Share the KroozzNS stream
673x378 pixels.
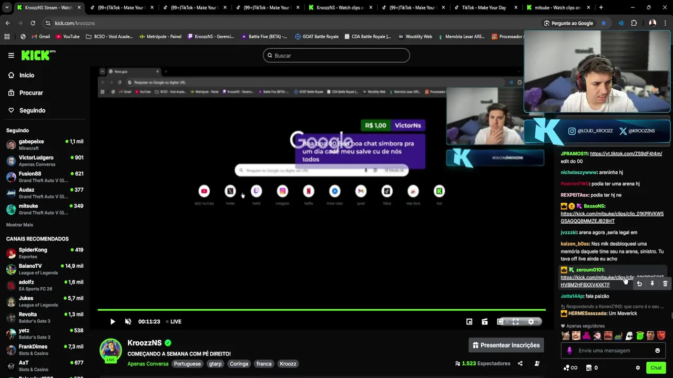point(520,363)
